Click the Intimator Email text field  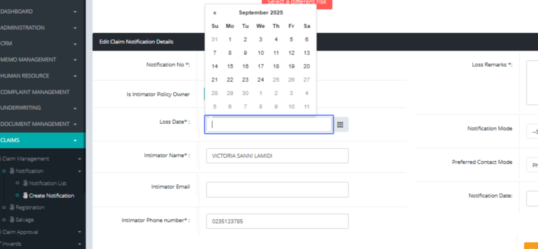coord(277,189)
